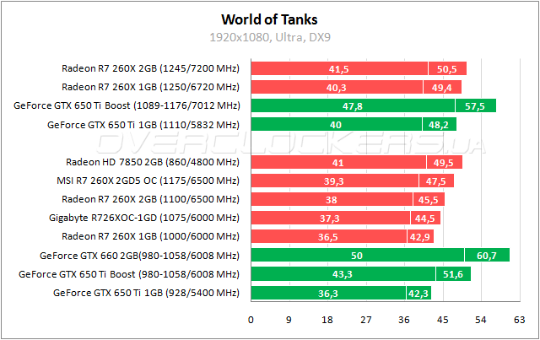Select the Radeon HD 7850 2GB label
Screen dimensions: 540x340
(153, 162)
